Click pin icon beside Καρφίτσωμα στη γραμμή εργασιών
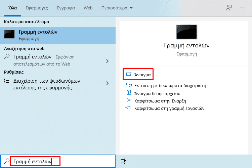This screenshot has width=252, height=168. [128, 108]
